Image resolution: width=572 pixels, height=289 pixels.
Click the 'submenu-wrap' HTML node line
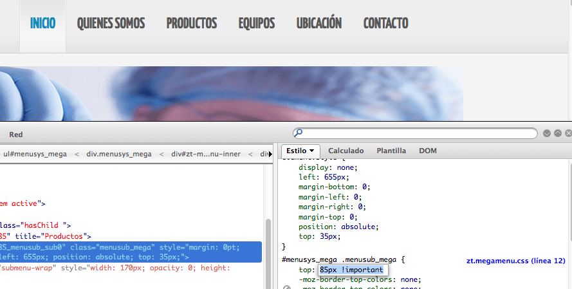coord(115,268)
